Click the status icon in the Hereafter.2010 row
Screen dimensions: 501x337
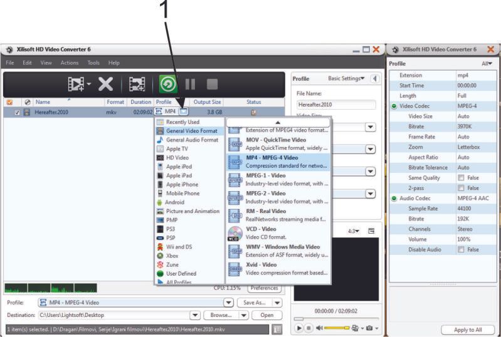pos(253,112)
